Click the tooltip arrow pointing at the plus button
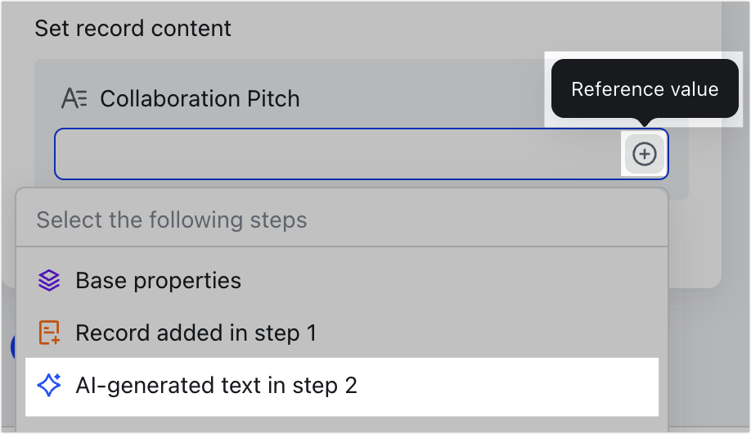Viewport: 751px width, 434px height. tap(645, 122)
